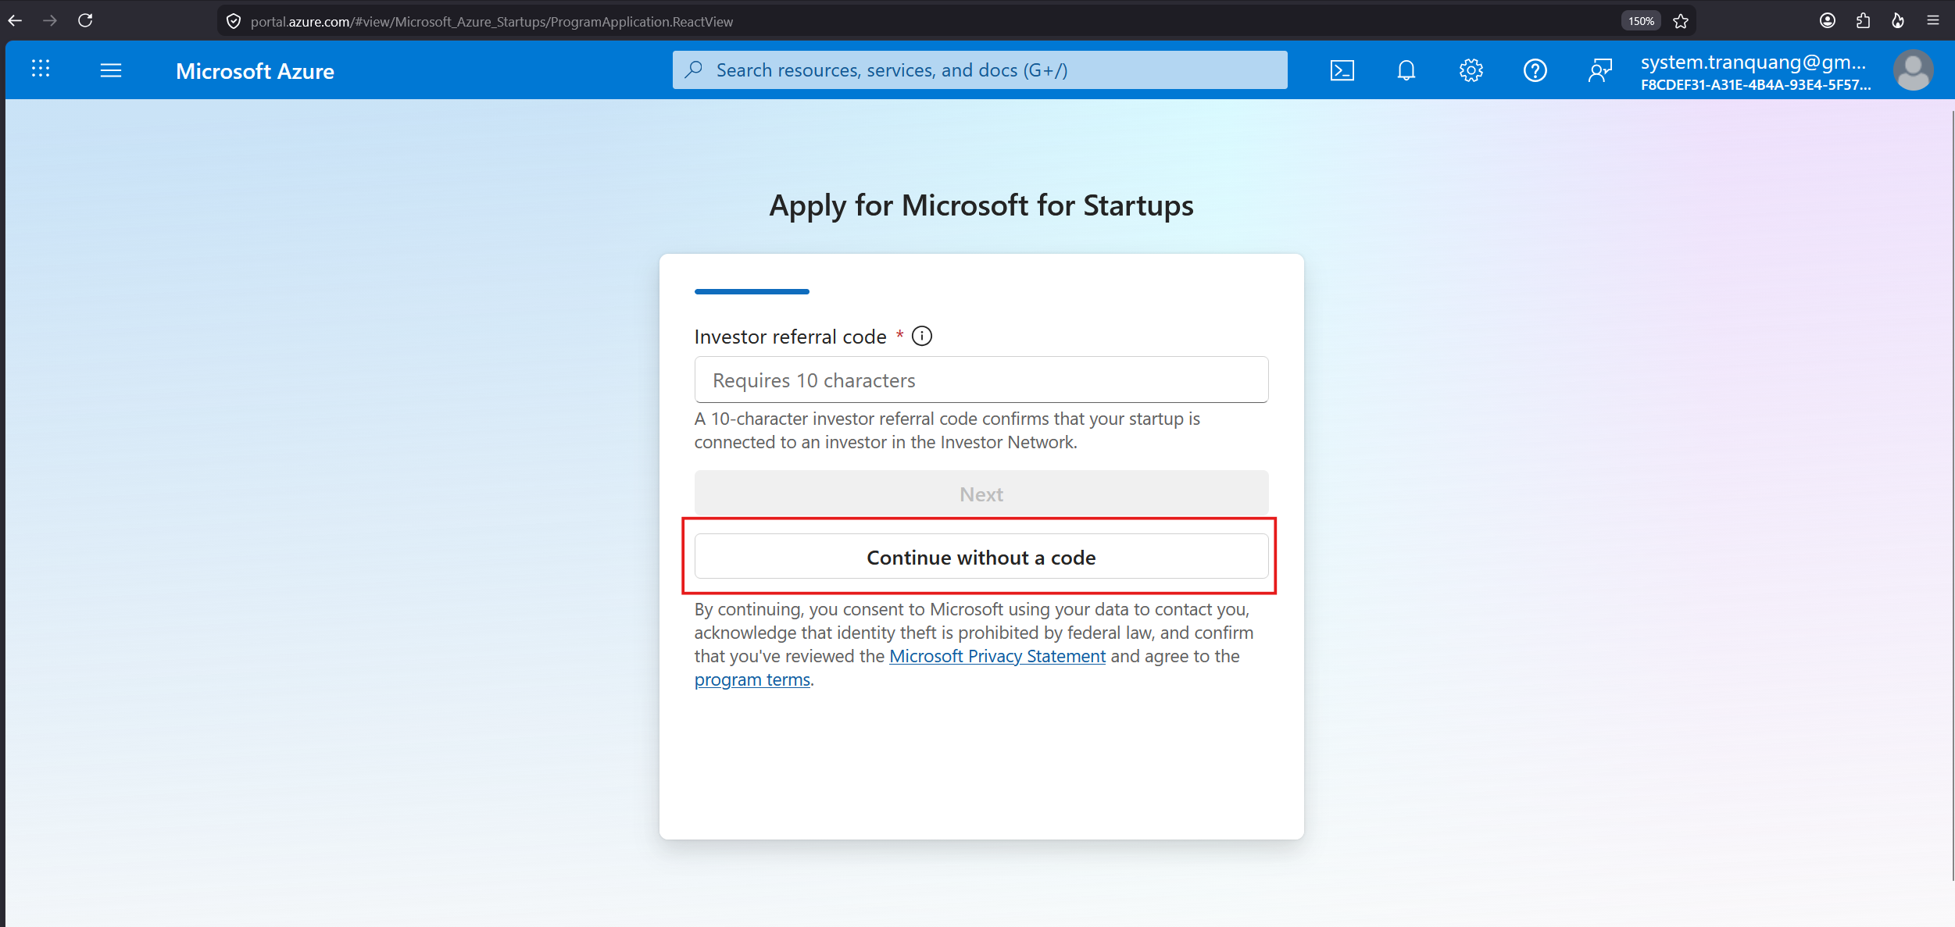This screenshot has width=1955, height=927.
Task: Click the user avatar picture
Action: pyautogui.click(x=1914, y=70)
